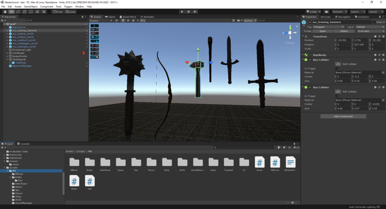Toggle ms_training_hammer active checkbox
This screenshot has height=209, width=386.
(x=310, y=22)
